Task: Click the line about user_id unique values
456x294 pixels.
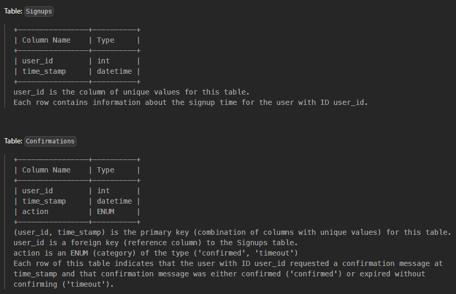Action: (x=132, y=92)
